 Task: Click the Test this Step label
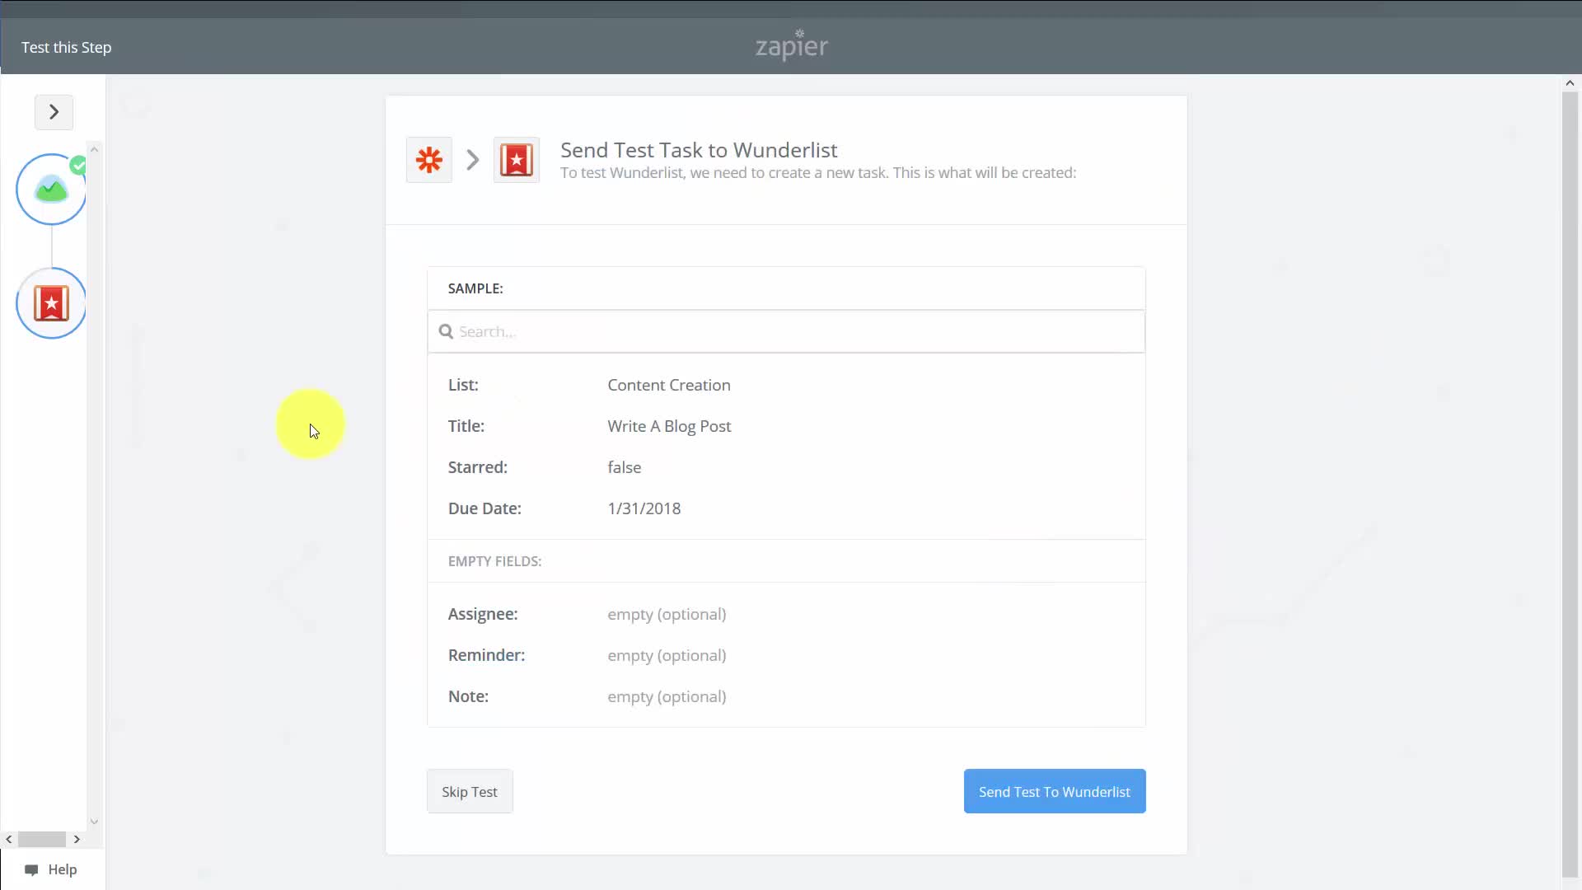pos(67,48)
